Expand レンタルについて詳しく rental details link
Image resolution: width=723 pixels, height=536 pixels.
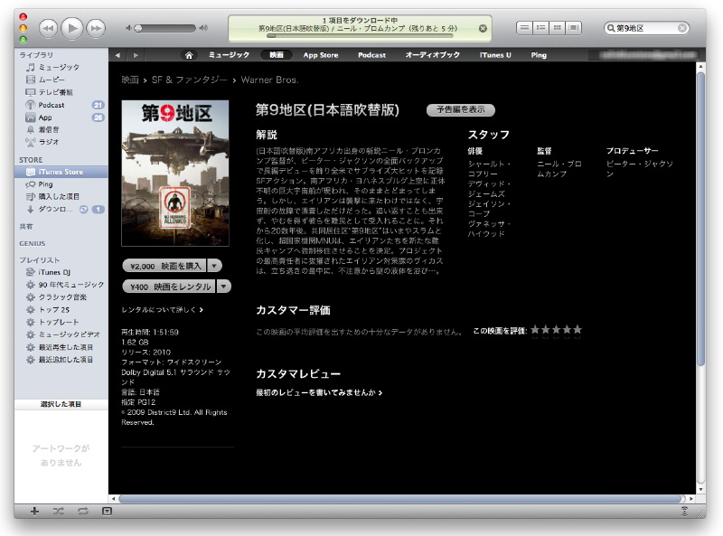(162, 309)
